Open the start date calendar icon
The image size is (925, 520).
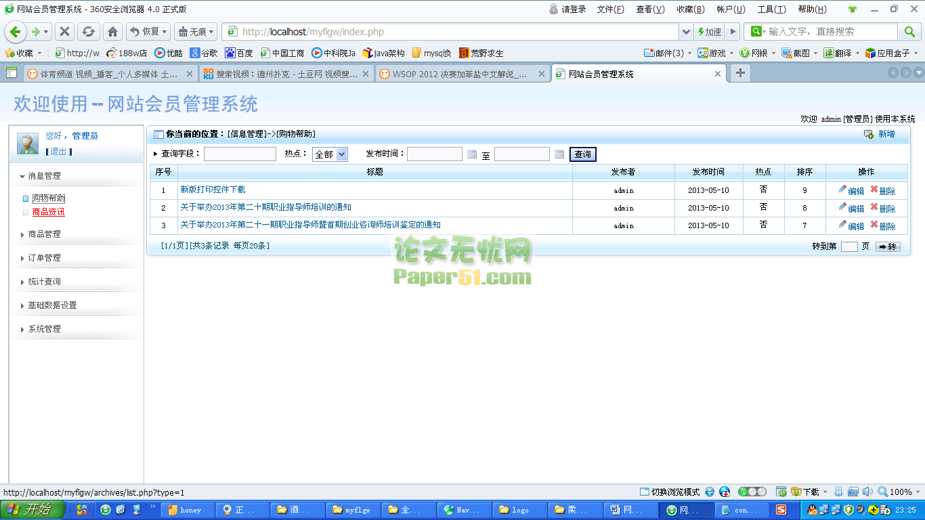coord(472,154)
